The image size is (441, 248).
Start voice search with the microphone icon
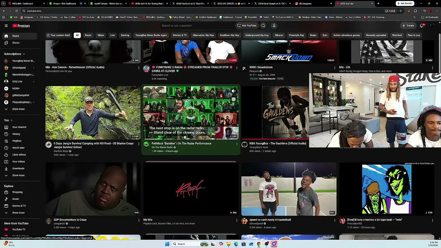point(274,25)
